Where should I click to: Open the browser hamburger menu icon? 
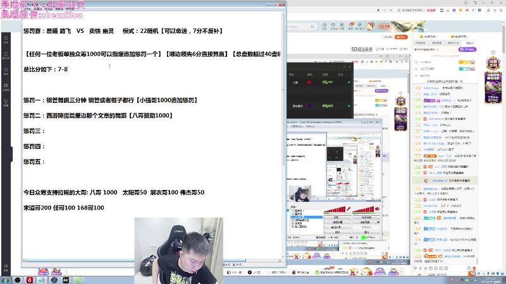501,10
